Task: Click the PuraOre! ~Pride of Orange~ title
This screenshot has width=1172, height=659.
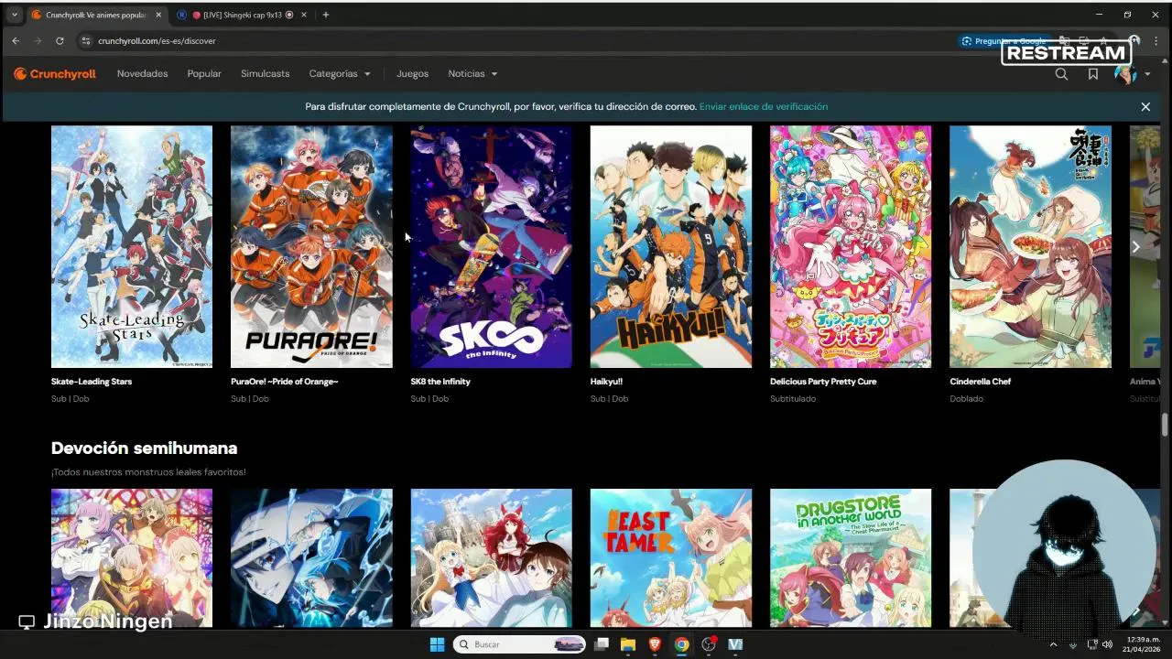Action: pyautogui.click(x=285, y=382)
